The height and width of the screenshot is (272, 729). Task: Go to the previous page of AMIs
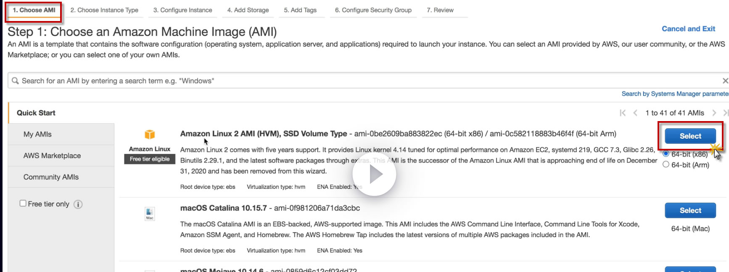pyautogui.click(x=635, y=113)
